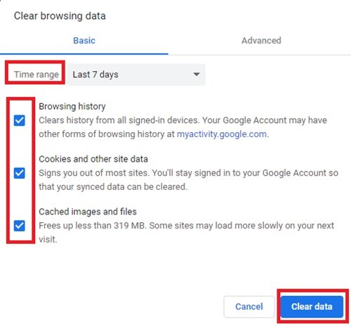The image size is (351, 329).
Task: Click the Cached images and files heading
Action: tap(88, 212)
